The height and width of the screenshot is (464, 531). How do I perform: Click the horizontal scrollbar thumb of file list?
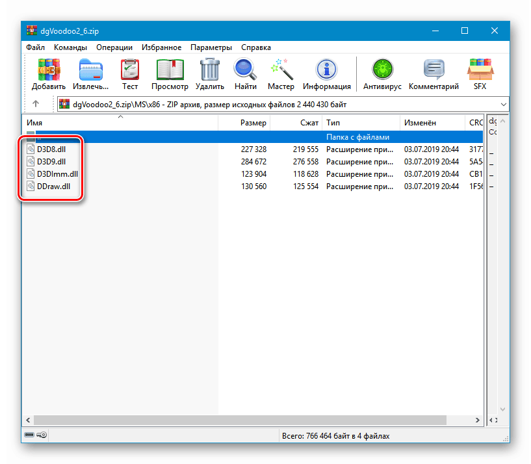(240, 420)
